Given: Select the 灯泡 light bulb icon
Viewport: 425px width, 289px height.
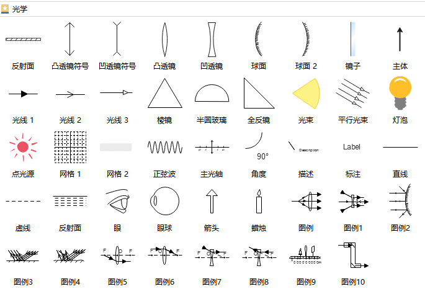Looking at the screenshot, I should coord(400,93).
